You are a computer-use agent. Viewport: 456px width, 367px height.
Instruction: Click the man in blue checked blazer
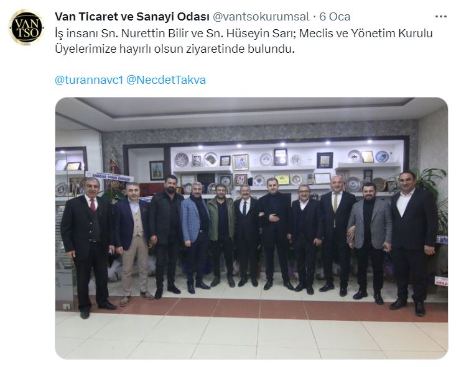[195, 237]
